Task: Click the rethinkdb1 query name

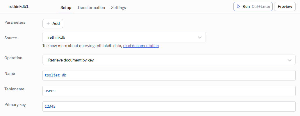Action: coord(18,6)
